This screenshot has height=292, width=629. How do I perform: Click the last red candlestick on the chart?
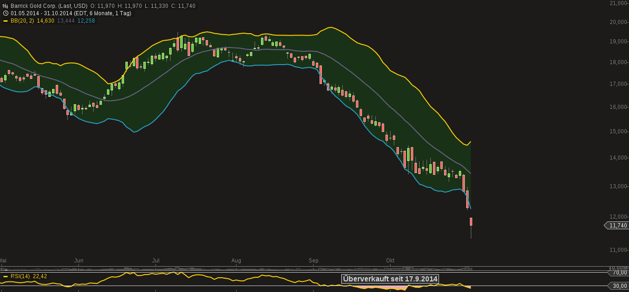click(x=471, y=222)
